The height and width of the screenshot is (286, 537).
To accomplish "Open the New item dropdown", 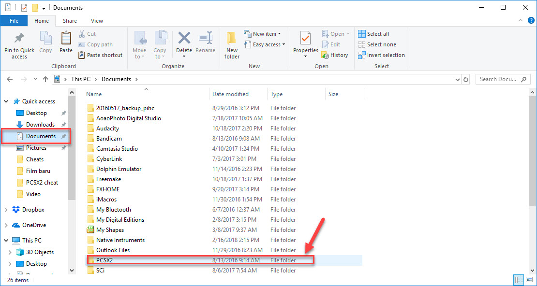I will (x=262, y=34).
